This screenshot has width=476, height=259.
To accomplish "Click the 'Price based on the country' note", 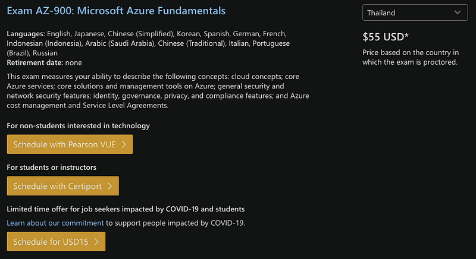I will (411, 57).
